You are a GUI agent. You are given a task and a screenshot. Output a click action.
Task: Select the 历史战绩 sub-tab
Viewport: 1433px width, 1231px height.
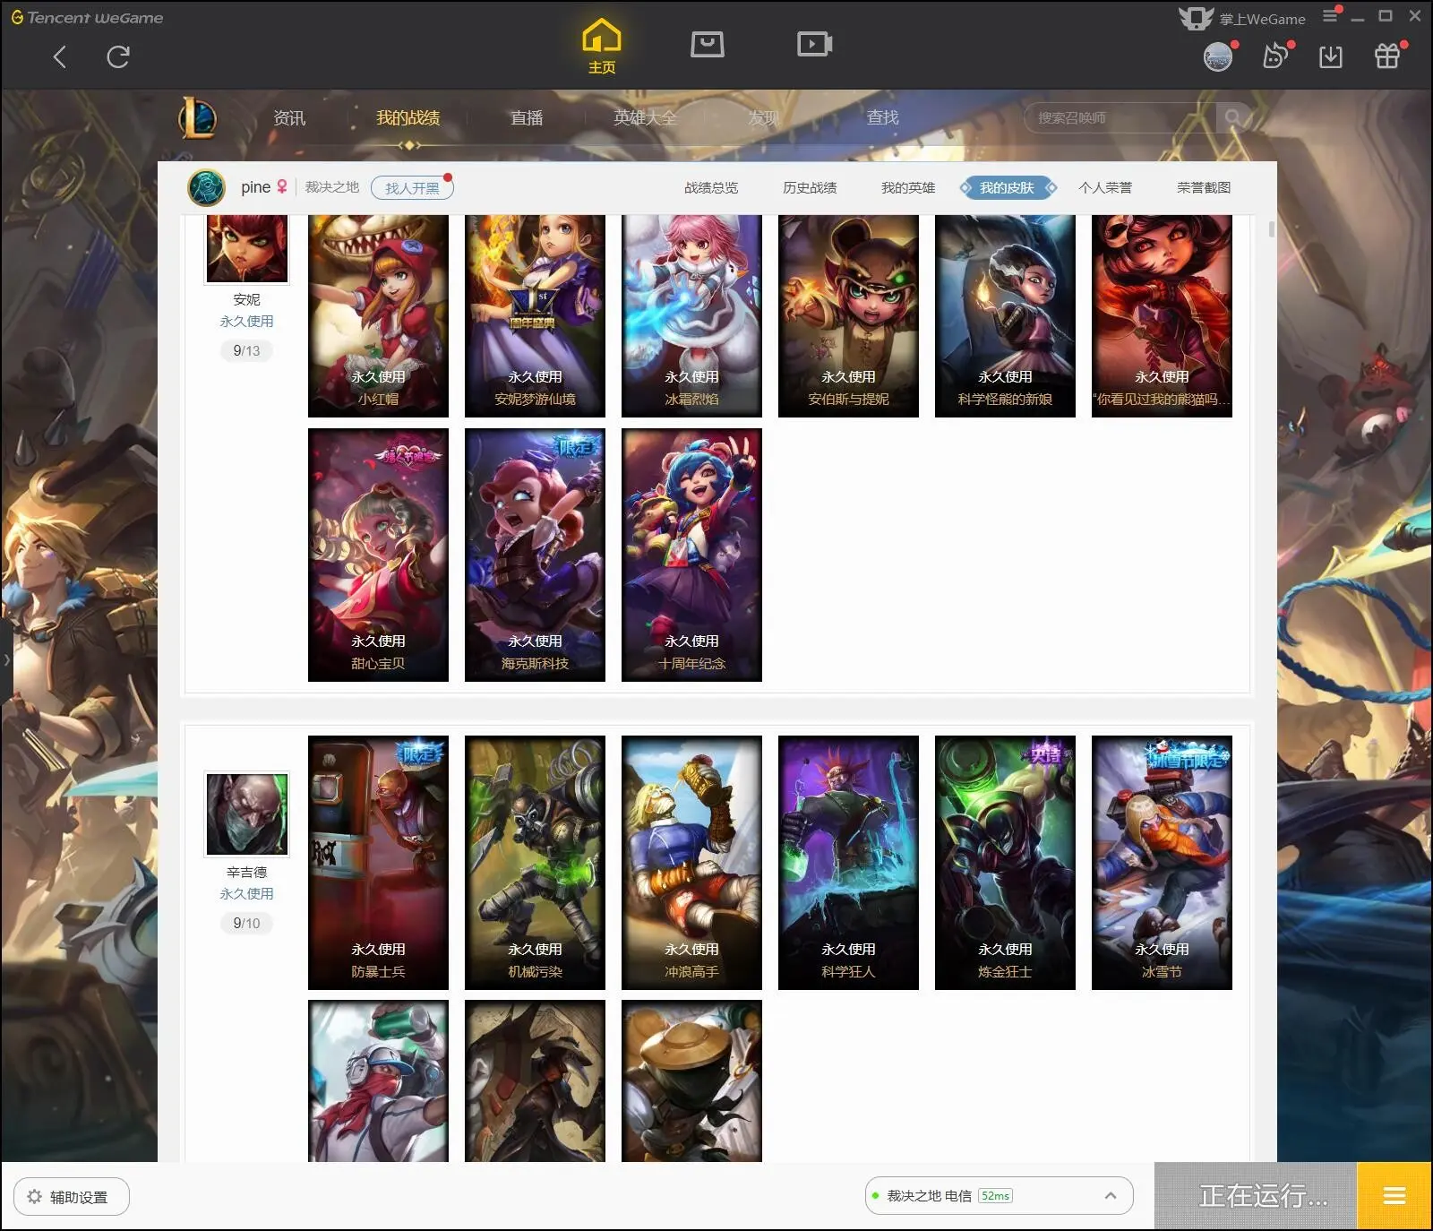tap(810, 187)
